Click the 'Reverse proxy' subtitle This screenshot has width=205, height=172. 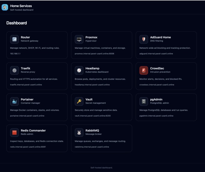tap(28, 72)
